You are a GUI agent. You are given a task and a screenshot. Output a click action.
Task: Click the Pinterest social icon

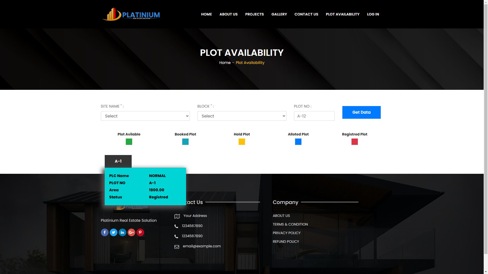[140, 232]
